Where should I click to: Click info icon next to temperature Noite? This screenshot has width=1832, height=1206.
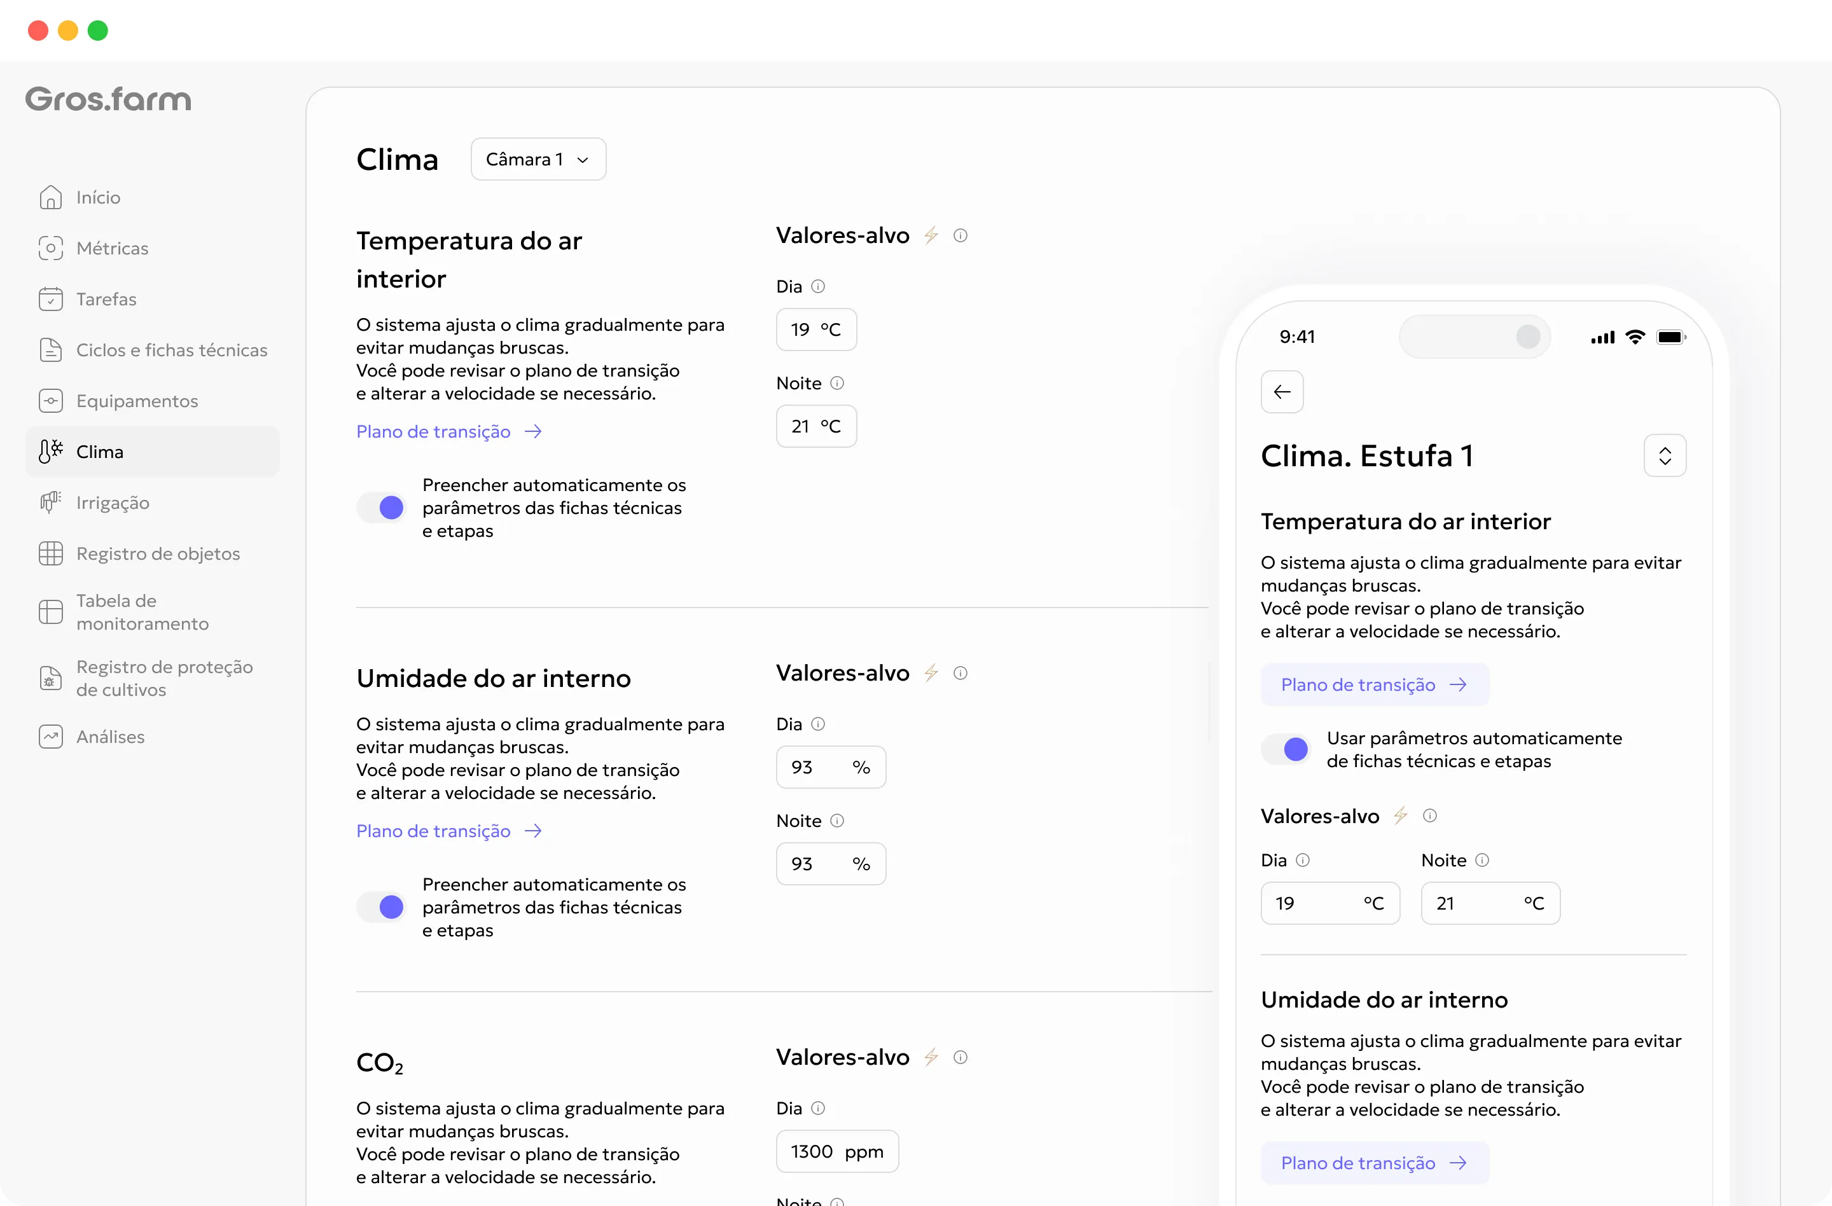click(838, 382)
